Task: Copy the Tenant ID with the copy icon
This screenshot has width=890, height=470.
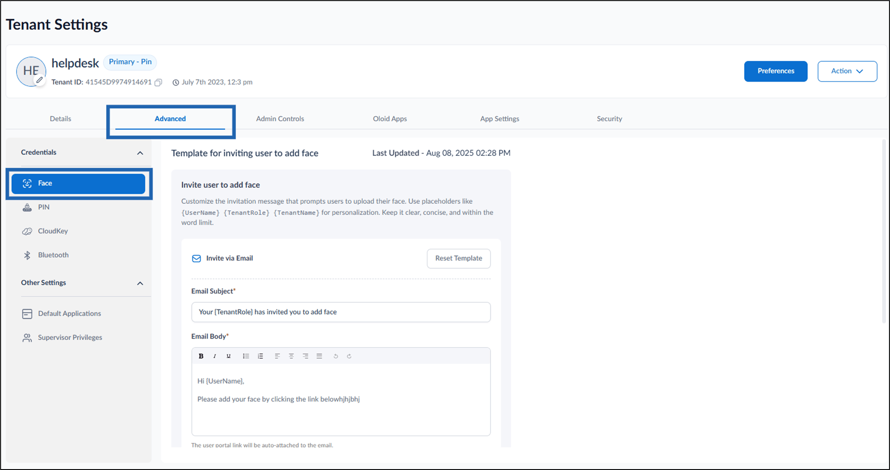Action: pos(158,83)
